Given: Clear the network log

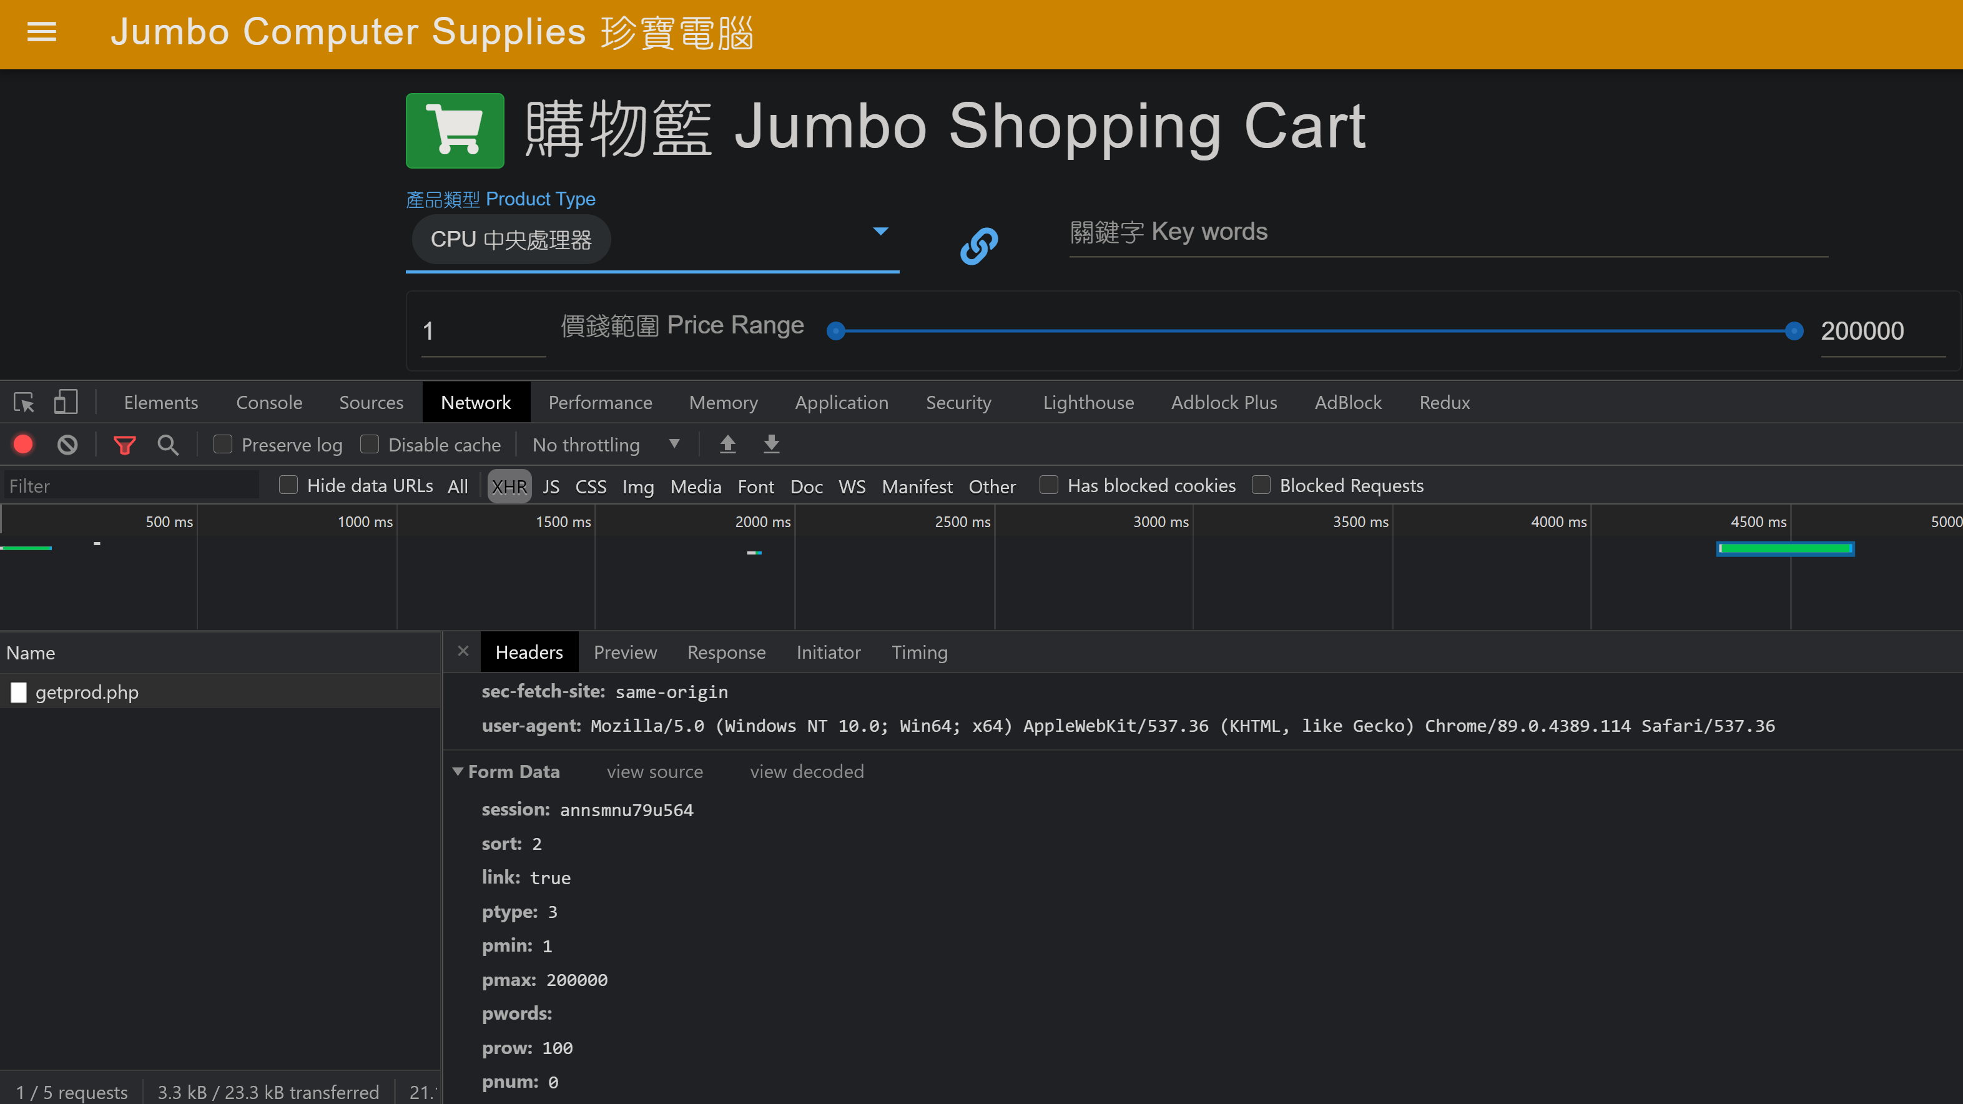Looking at the screenshot, I should [68, 444].
